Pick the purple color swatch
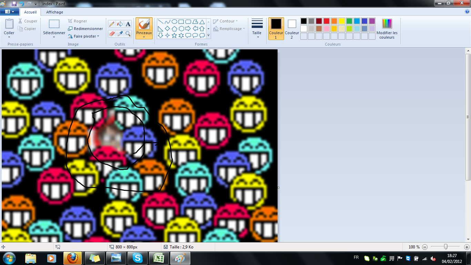Screen dimensions: 471x265 click(x=372, y=21)
